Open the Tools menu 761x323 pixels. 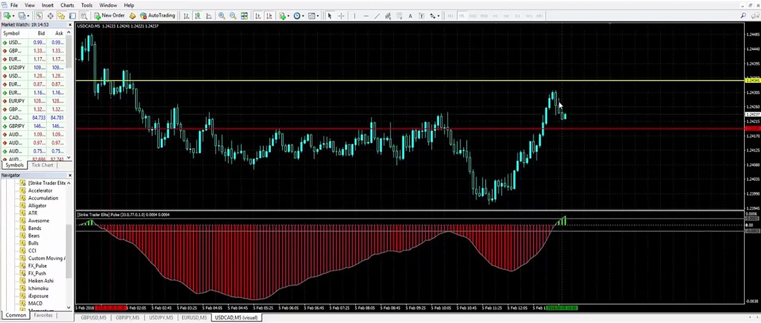click(87, 5)
